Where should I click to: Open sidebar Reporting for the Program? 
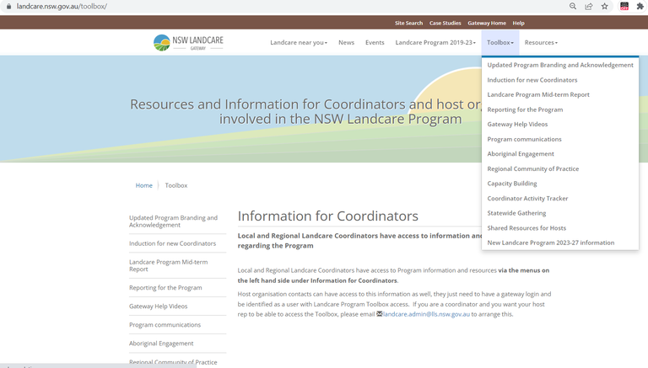click(165, 287)
